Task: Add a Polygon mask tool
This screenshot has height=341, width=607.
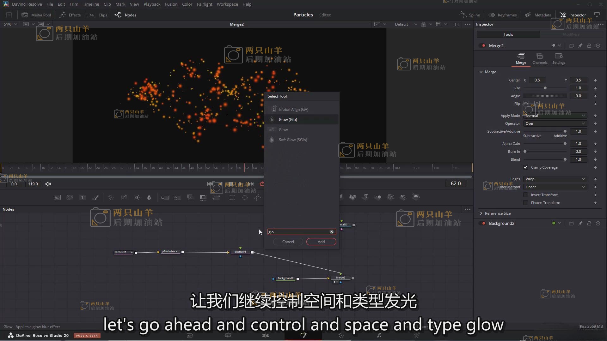Action: tap(258, 197)
